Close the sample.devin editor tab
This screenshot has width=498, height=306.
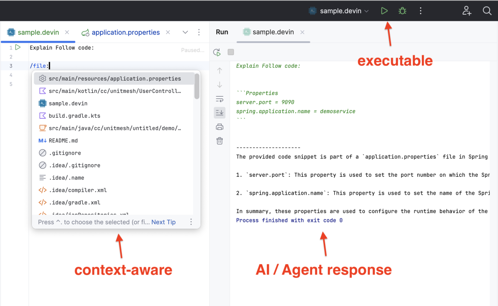(67, 32)
